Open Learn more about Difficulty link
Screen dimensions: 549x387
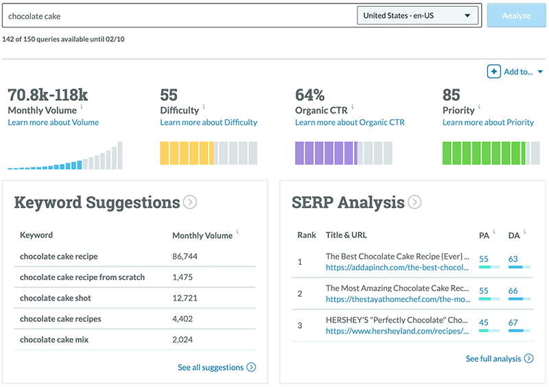[x=209, y=122]
